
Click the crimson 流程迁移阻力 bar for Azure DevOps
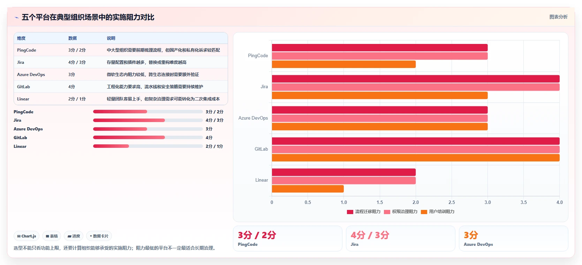coord(380,110)
